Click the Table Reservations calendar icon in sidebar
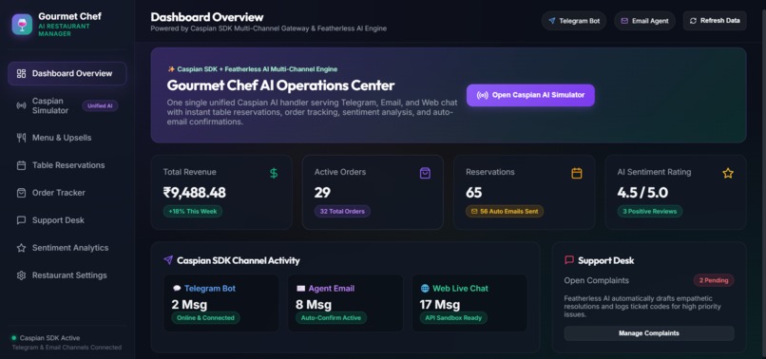This screenshot has height=359, width=766. pos(21,165)
